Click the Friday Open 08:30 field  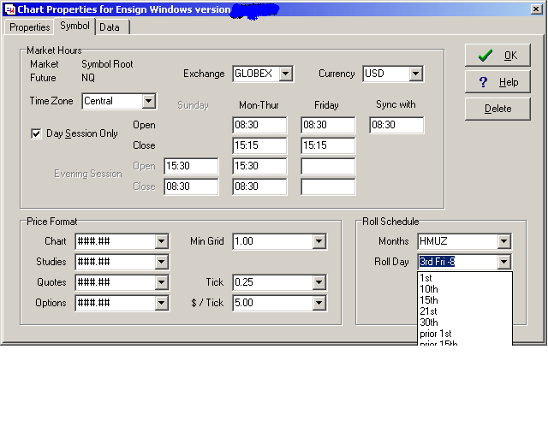click(328, 125)
